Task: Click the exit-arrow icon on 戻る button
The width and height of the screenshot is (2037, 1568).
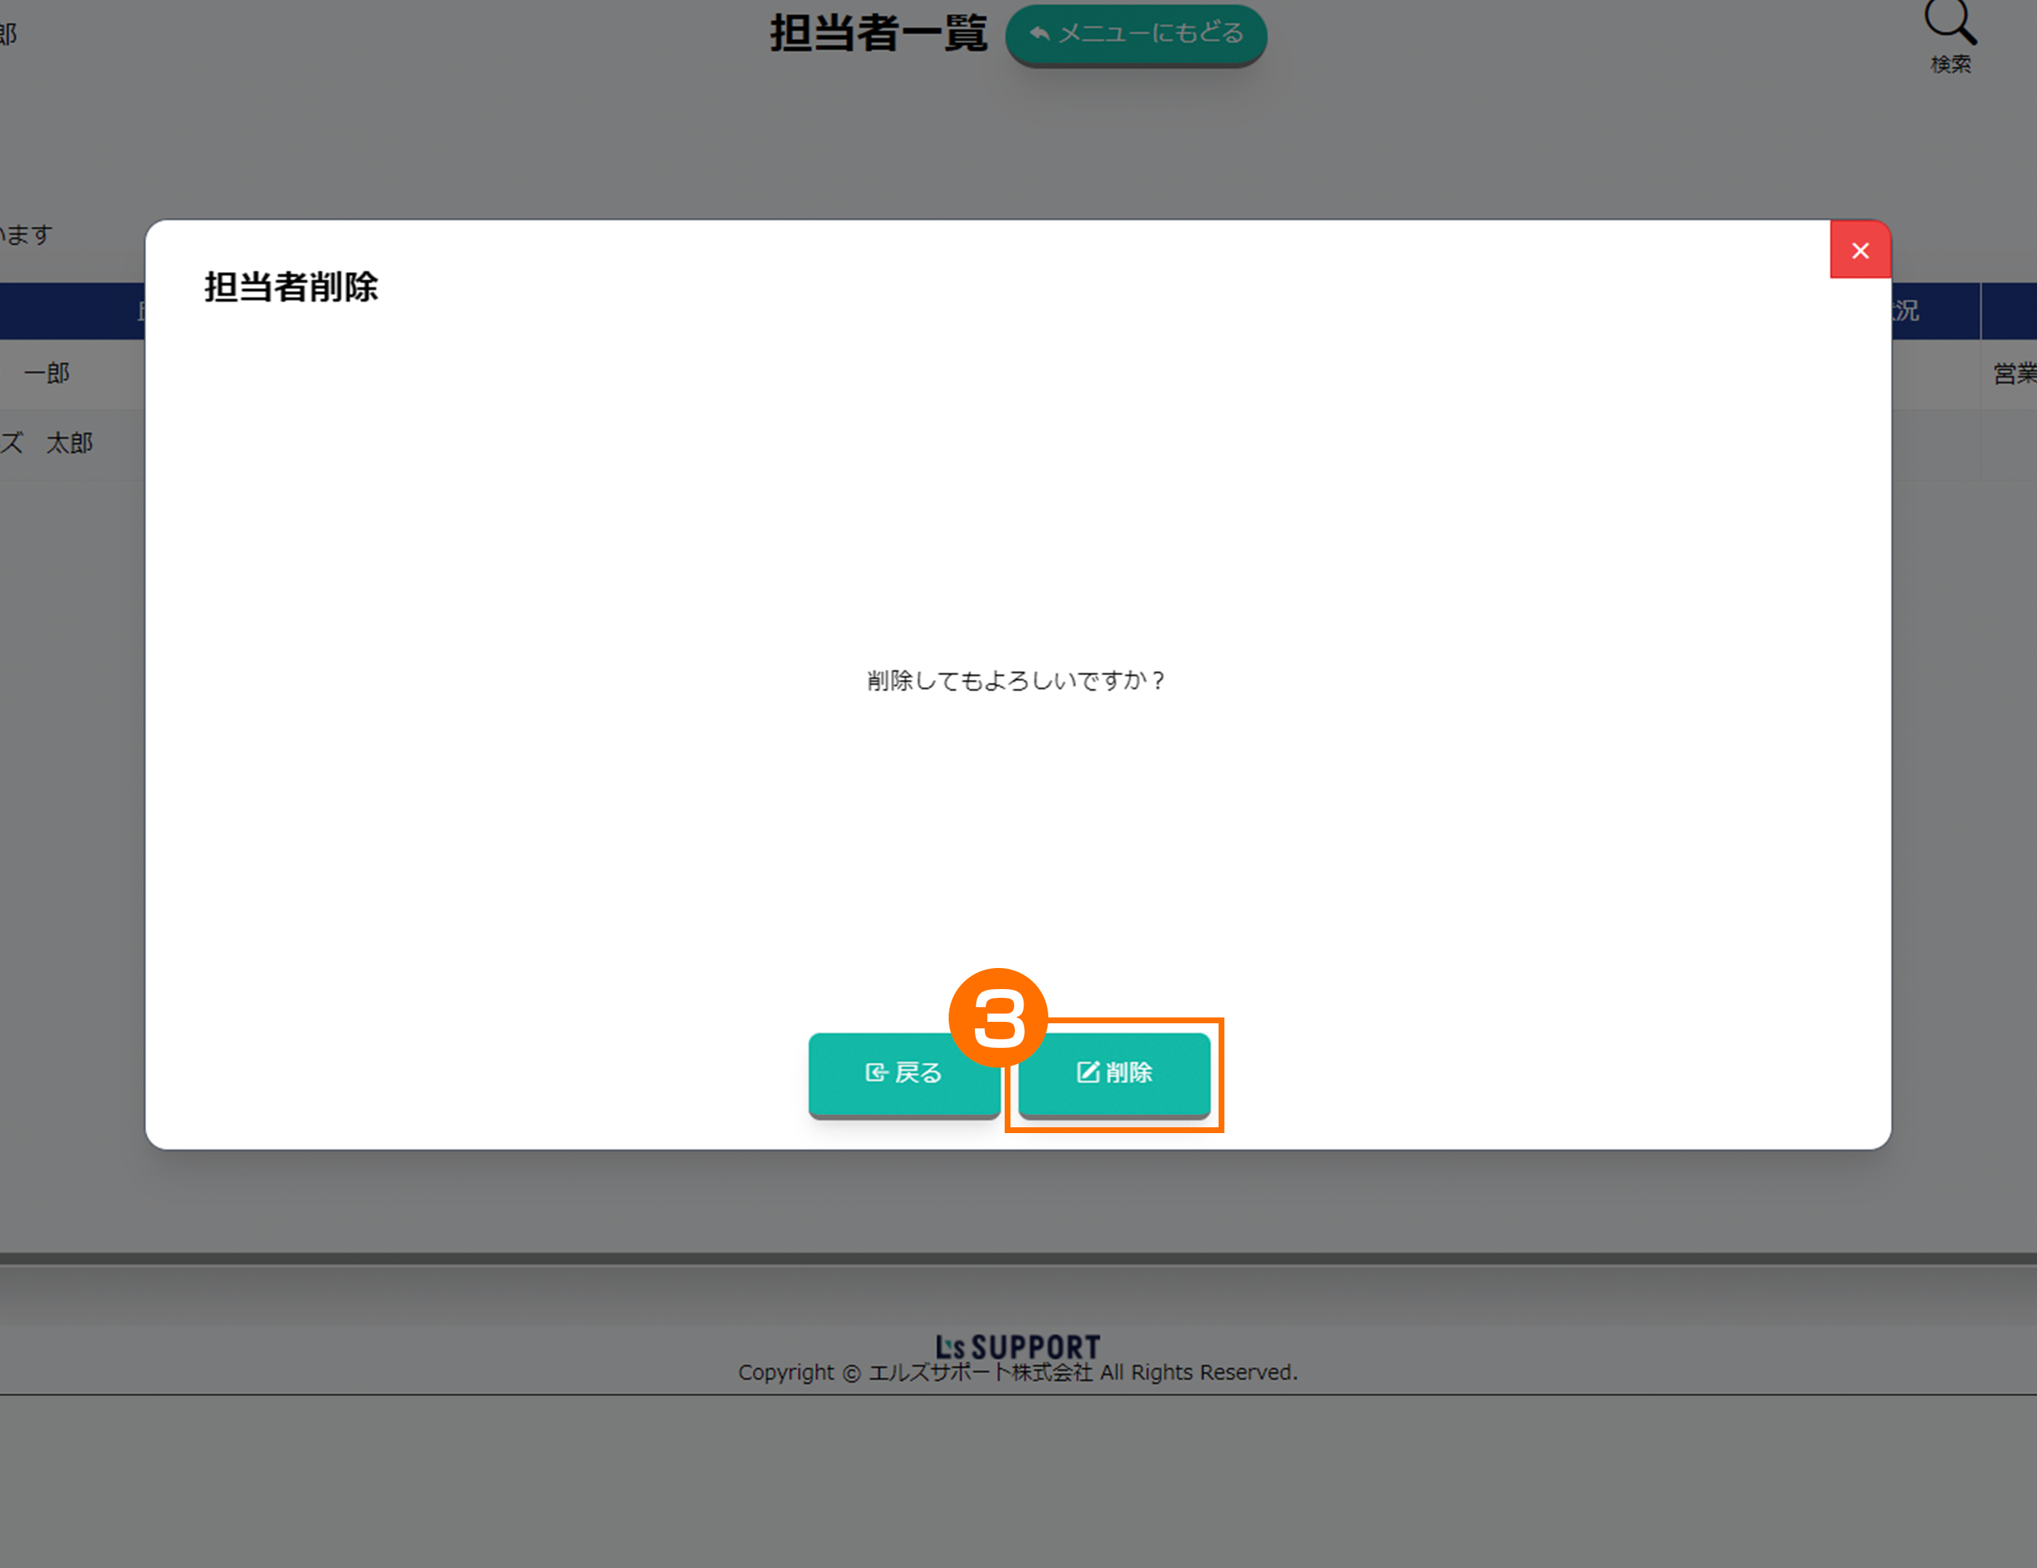Action: pyautogui.click(x=875, y=1073)
